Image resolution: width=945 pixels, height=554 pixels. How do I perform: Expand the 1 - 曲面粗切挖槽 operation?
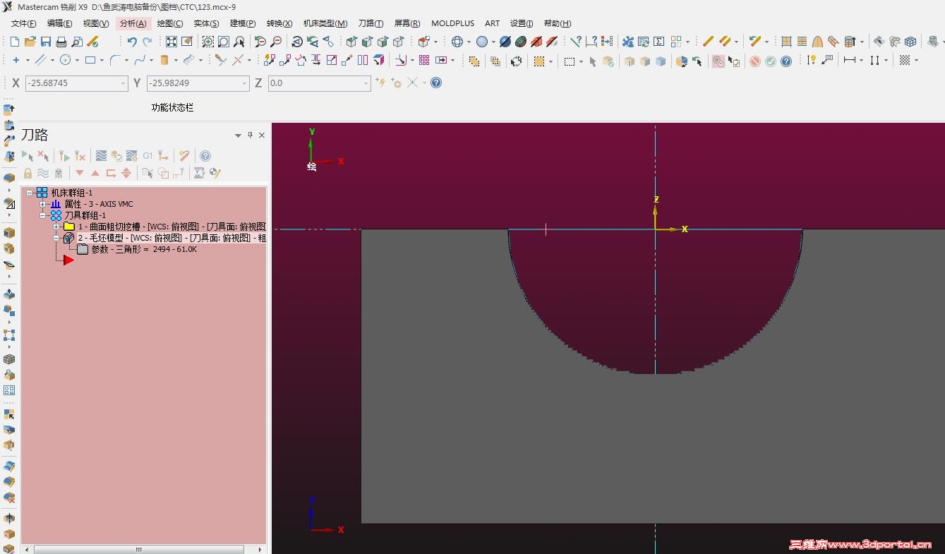pyautogui.click(x=56, y=227)
